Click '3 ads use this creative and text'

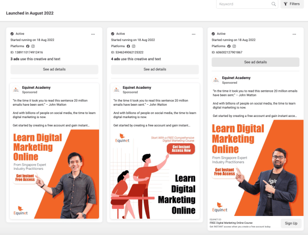(35, 59)
